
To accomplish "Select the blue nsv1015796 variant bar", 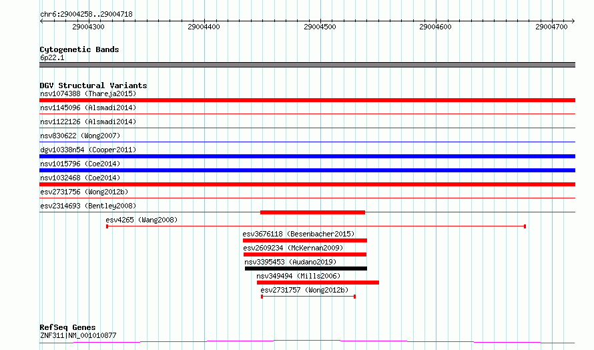I will click(x=307, y=170).
